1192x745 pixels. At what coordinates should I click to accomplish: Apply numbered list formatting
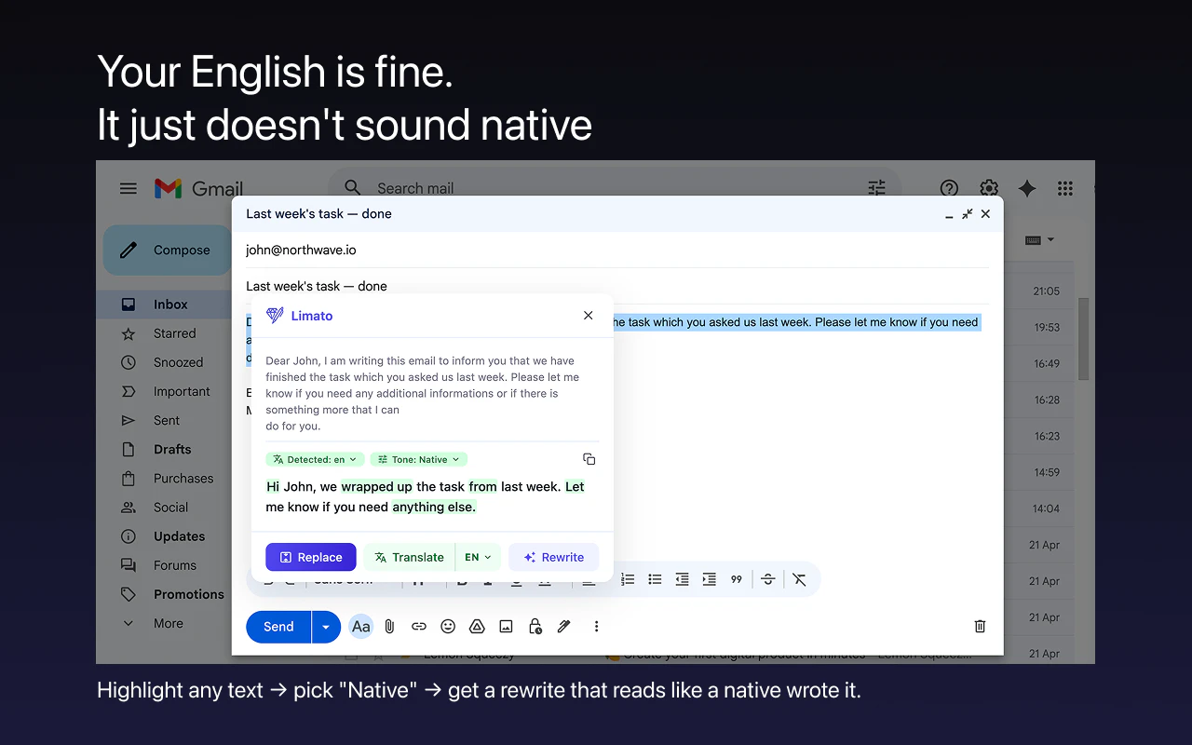[x=628, y=579]
